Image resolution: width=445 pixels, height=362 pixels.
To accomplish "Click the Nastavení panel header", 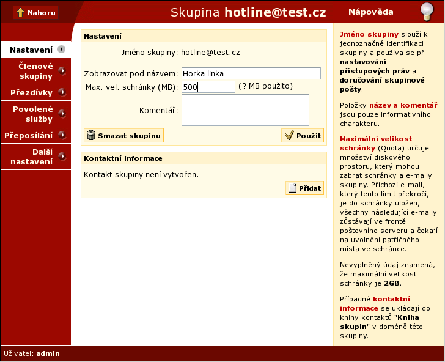I will pyautogui.click(x=204, y=36).
